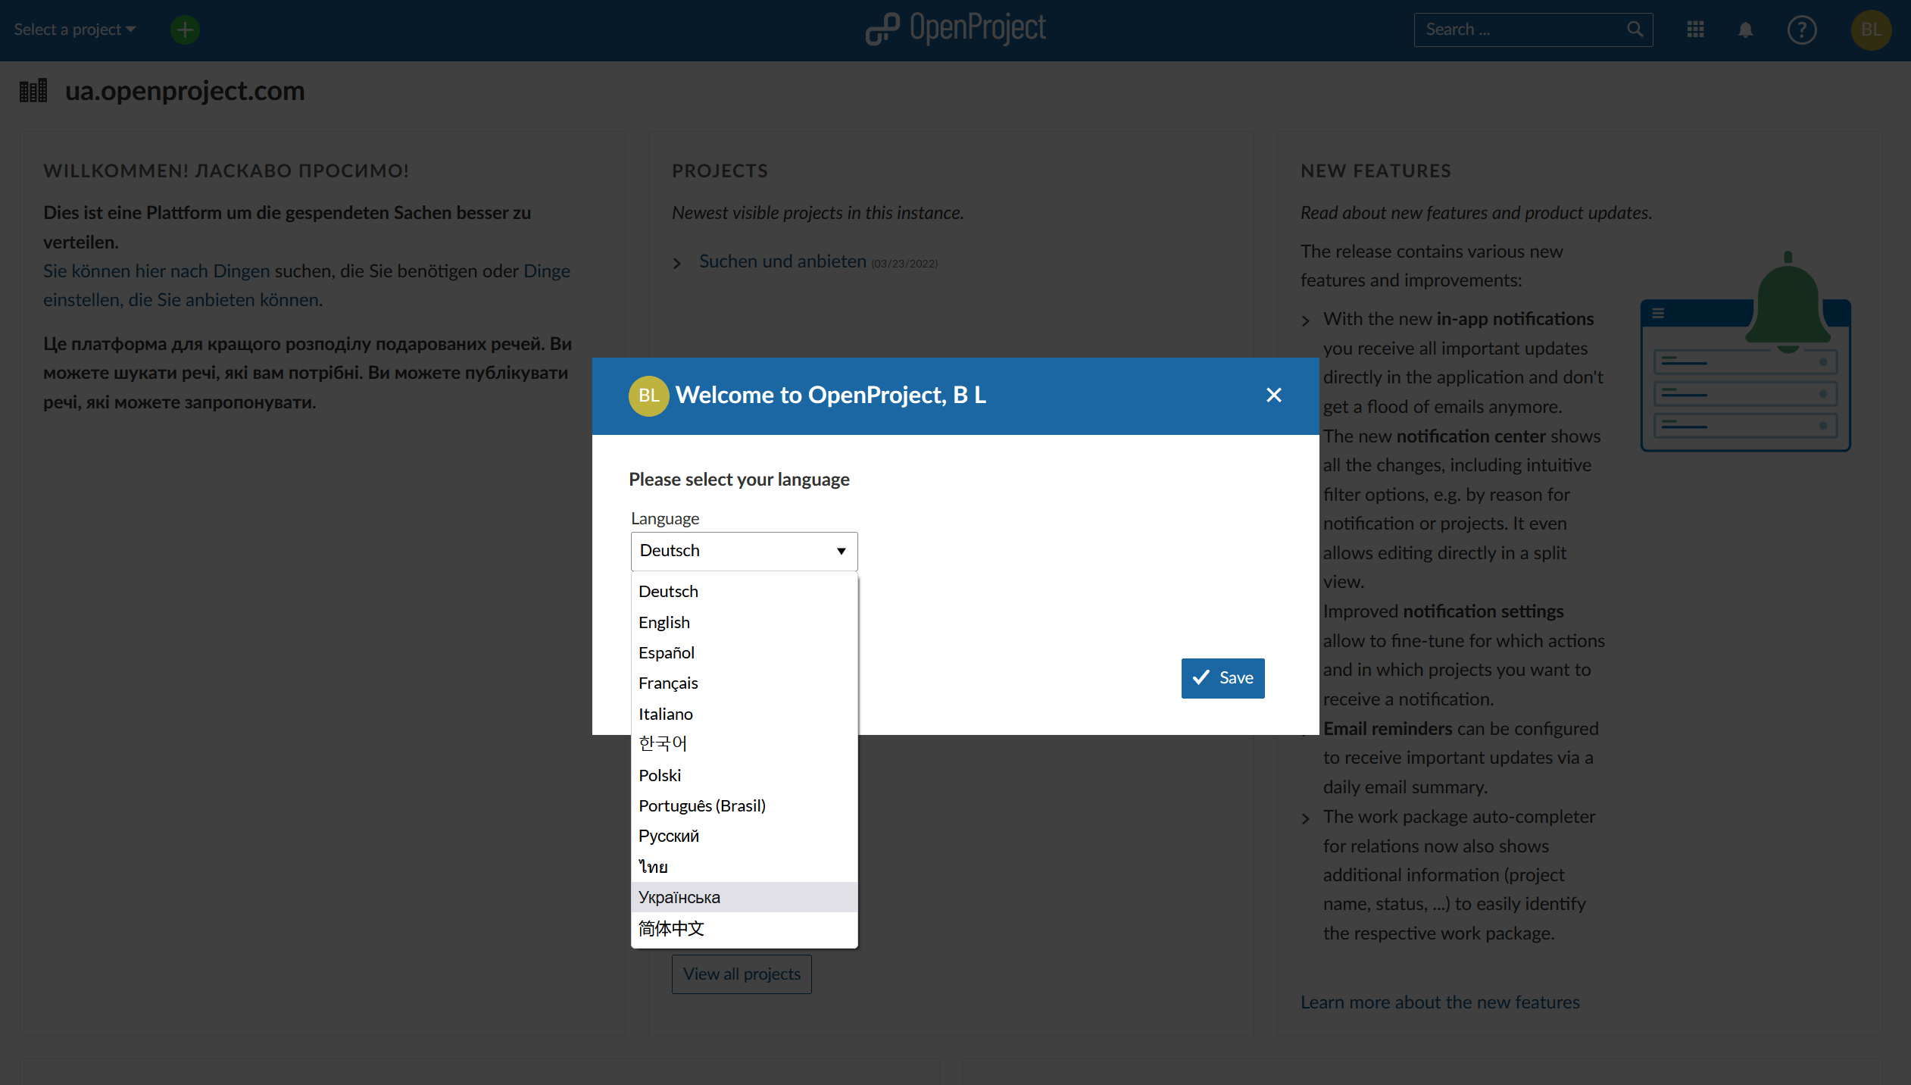Click the user avatar BL icon
Viewport: 1911px width, 1085px height.
[1872, 29]
